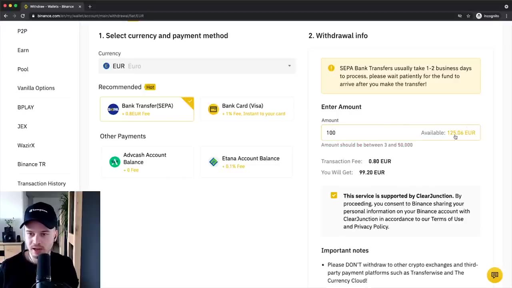Open JEX in the sidebar
The width and height of the screenshot is (512, 288).
pos(22,126)
